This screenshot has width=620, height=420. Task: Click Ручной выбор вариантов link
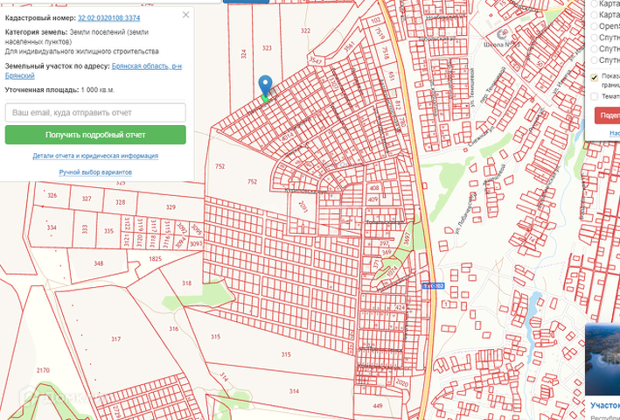[95, 172]
